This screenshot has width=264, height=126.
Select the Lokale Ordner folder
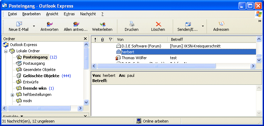(x=28, y=51)
